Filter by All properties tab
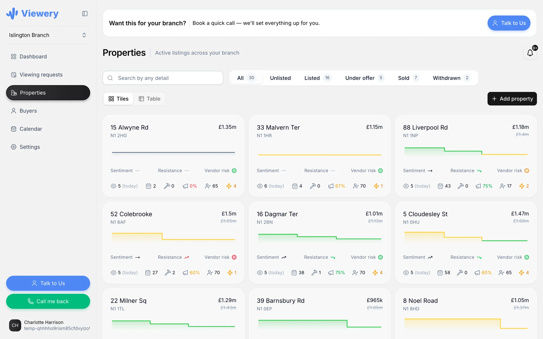 tap(247, 78)
